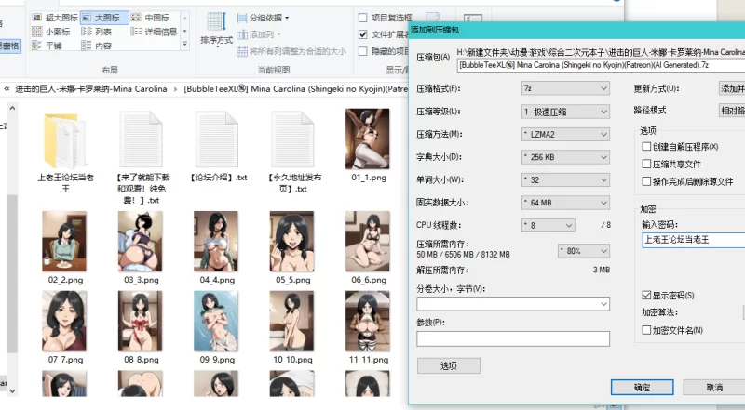Enable the 项目复选框 checkbox
Image resolution: width=745 pixels, height=410 pixels.
(363, 18)
